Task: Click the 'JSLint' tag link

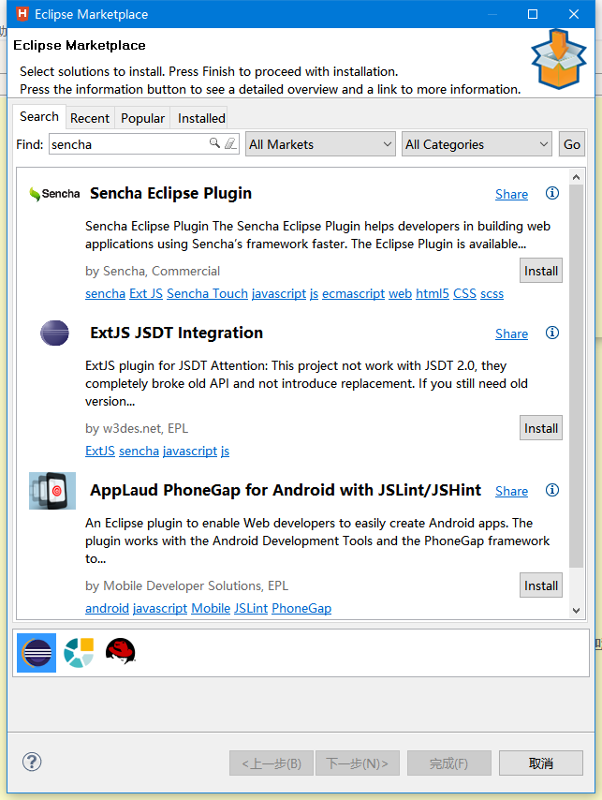Action: click(251, 609)
